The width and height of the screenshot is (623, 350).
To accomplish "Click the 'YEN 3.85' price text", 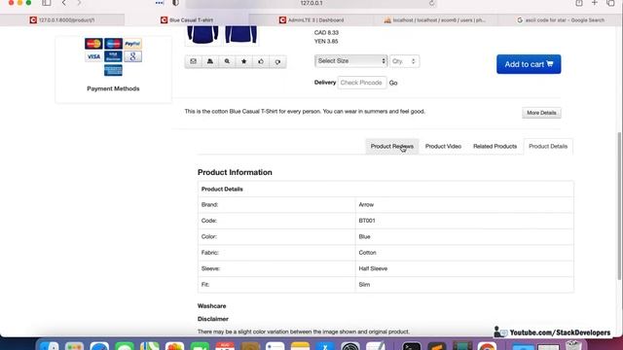I will [326, 41].
